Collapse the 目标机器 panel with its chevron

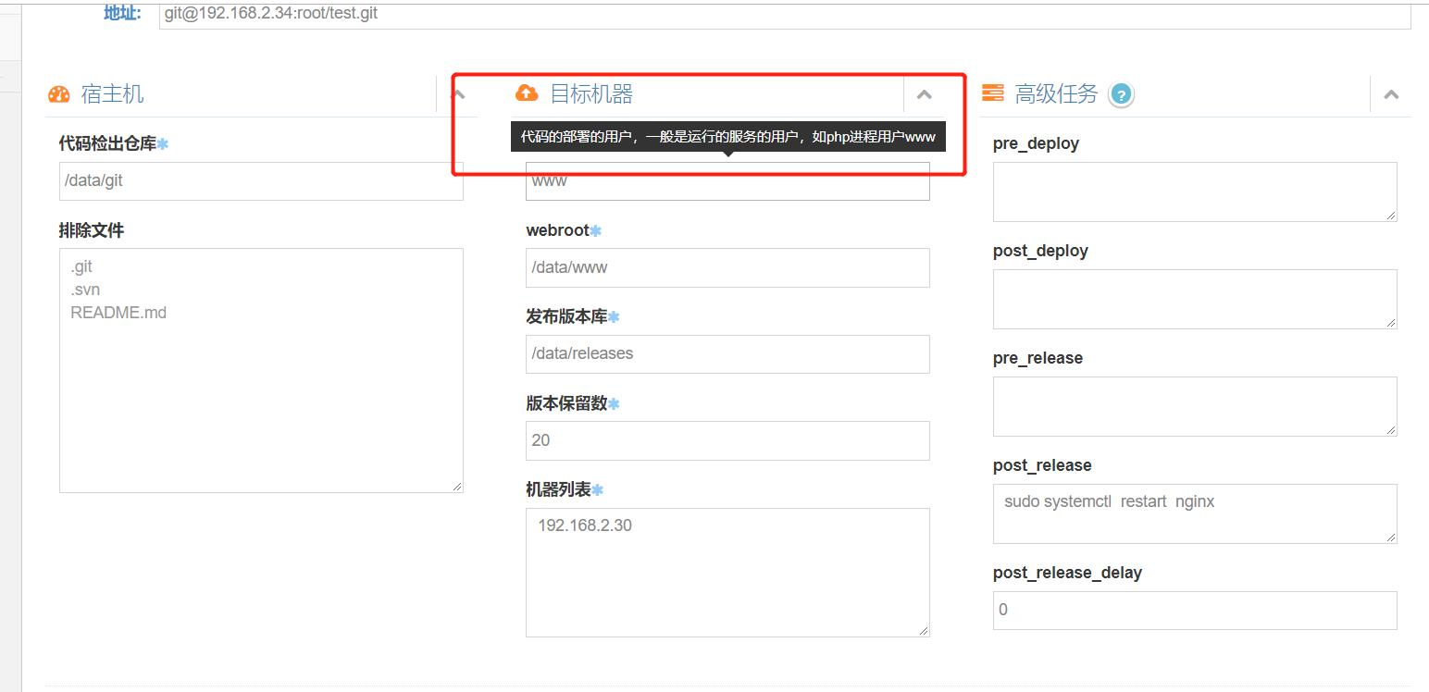[x=924, y=93]
